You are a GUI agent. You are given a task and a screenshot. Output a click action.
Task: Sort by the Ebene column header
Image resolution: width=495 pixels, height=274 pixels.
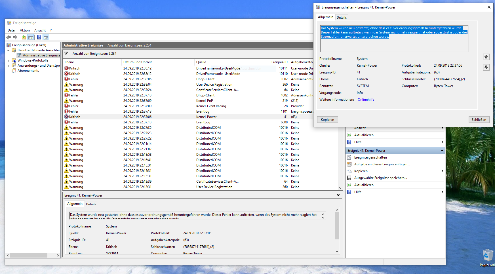coord(92,62)
